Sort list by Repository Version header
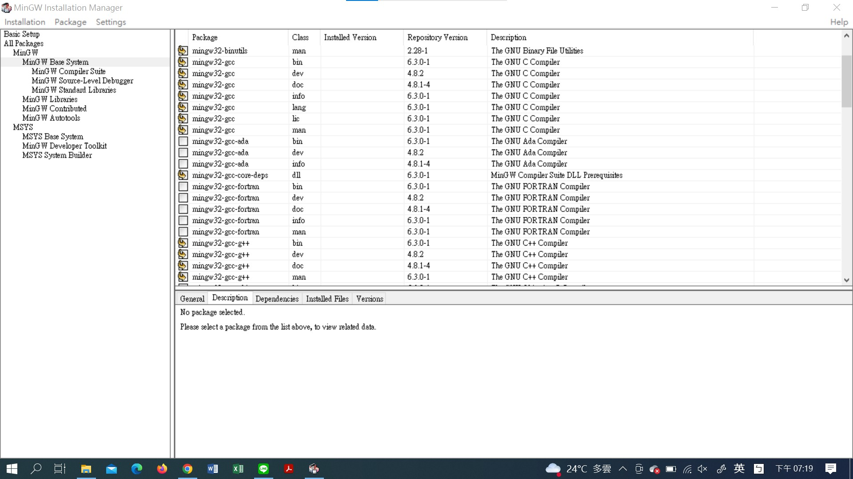 (437, 38)
